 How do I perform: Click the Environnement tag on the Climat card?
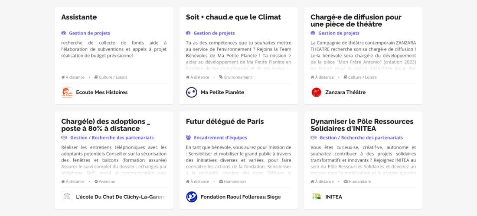point(238,77)
